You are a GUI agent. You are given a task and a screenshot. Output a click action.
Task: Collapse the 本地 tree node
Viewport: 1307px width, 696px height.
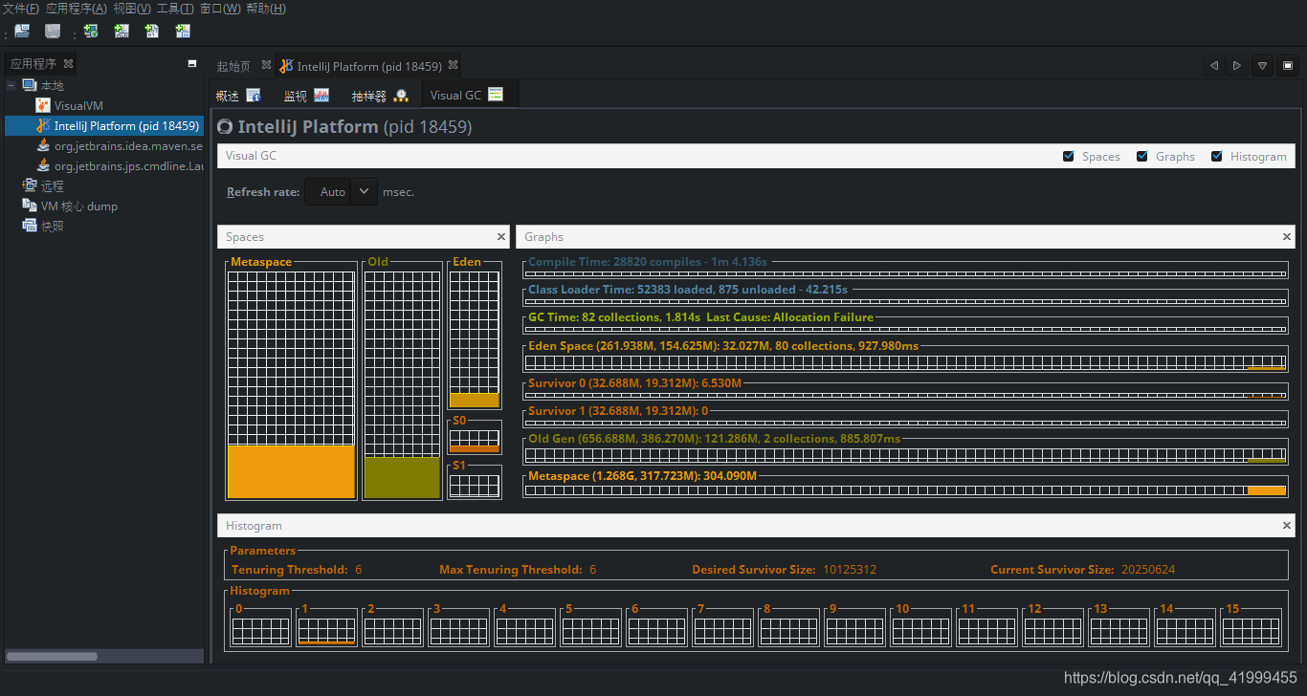(11, 85)
